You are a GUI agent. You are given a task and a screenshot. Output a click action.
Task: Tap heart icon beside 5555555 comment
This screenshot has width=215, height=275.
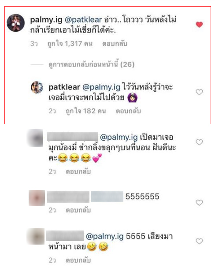click(x=199, y=203)
